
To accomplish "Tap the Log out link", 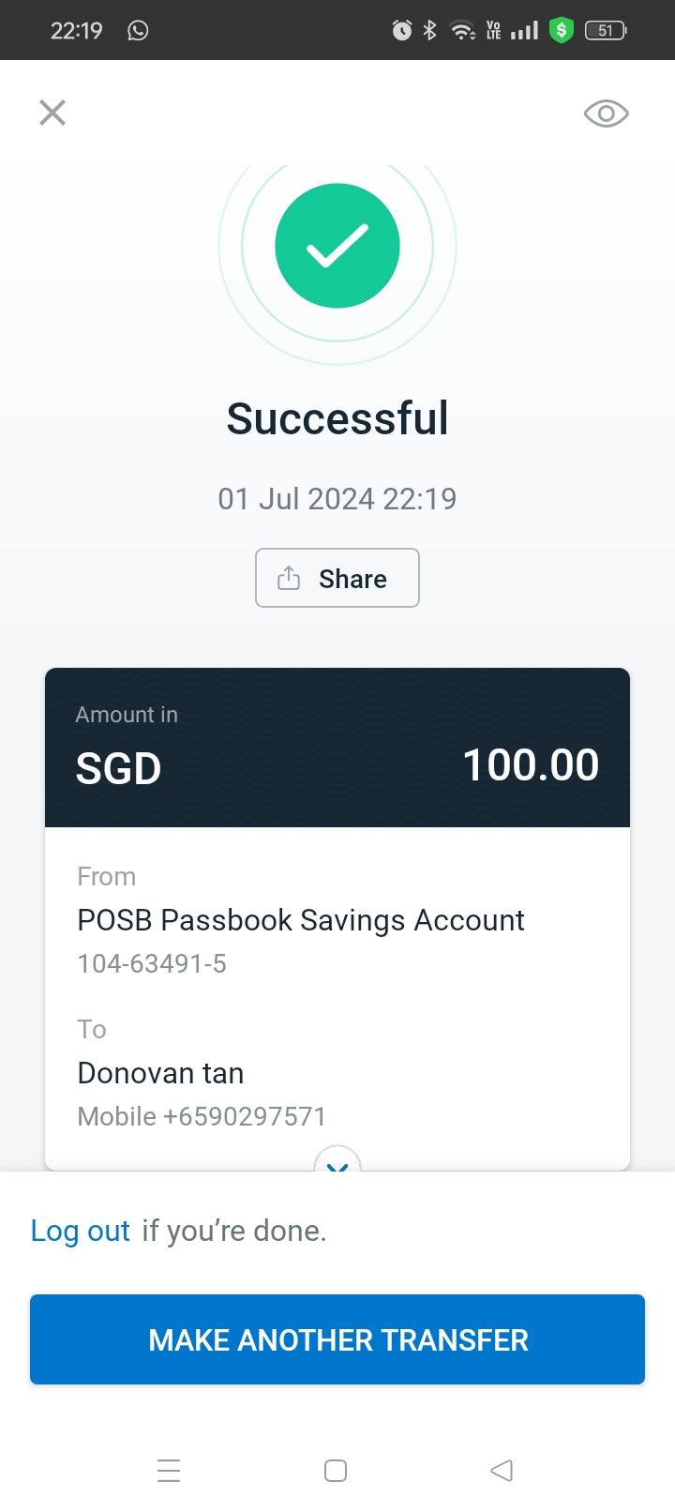I will point(80,1231).
